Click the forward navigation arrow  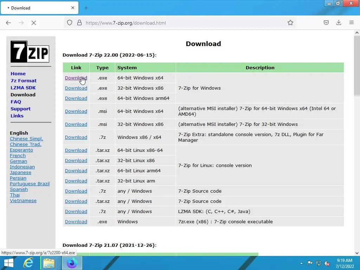(x=21, y=23)
